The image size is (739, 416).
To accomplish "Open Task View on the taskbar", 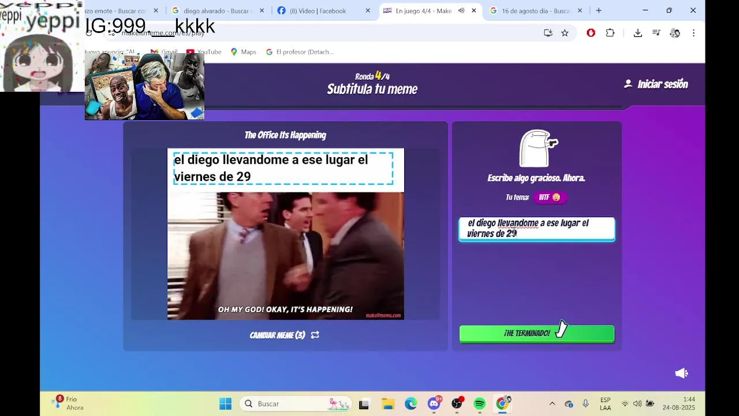I will pos(364,404).
